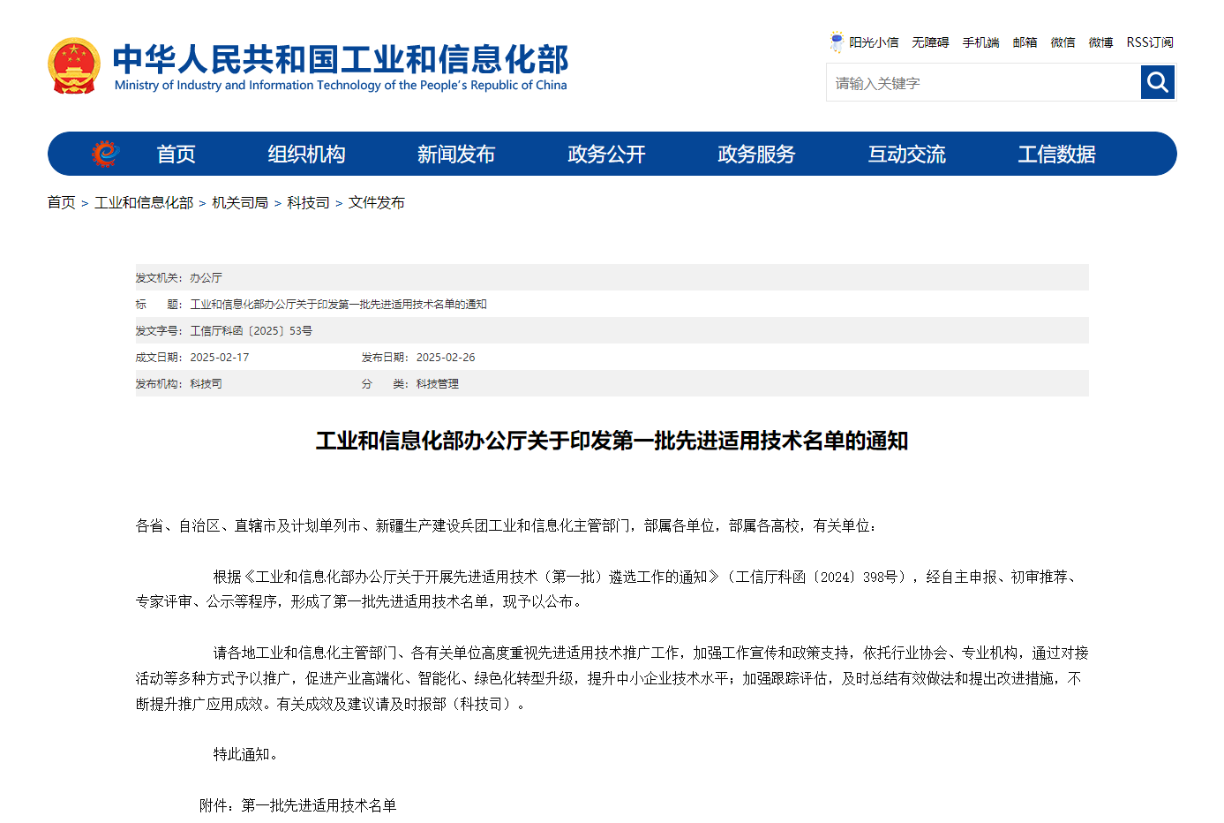1224x823 pixels.
Task: Open the 工信数据 section
Action: [1056, 155]
